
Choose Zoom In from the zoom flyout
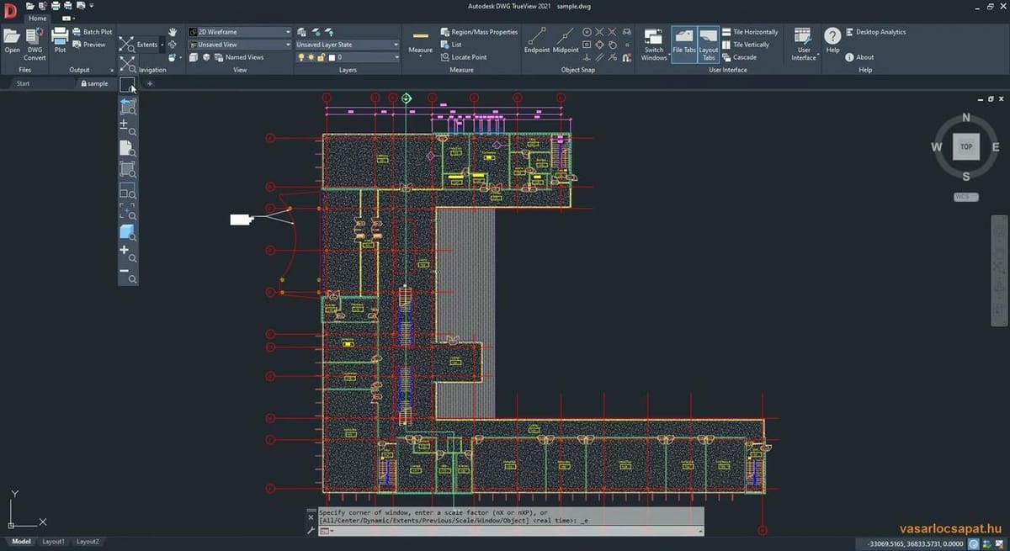tap(127, 253)
